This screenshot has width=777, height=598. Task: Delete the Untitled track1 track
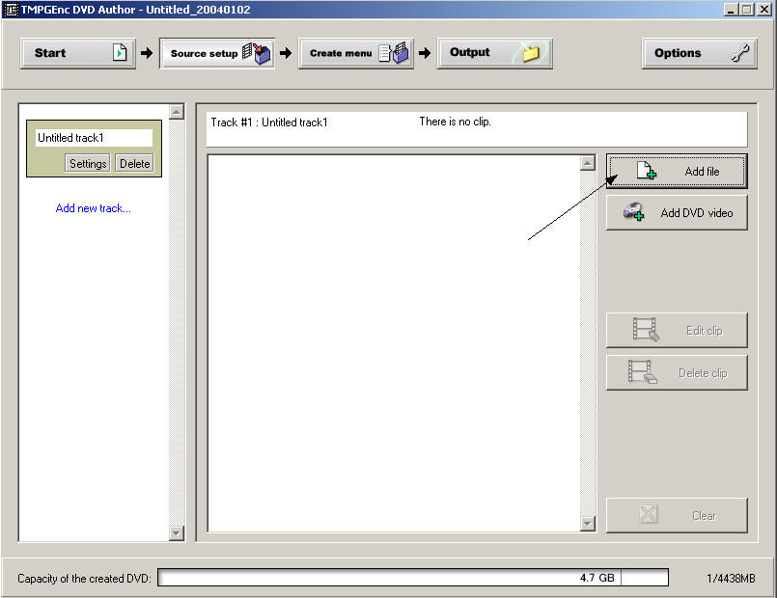tap(134, 163)
